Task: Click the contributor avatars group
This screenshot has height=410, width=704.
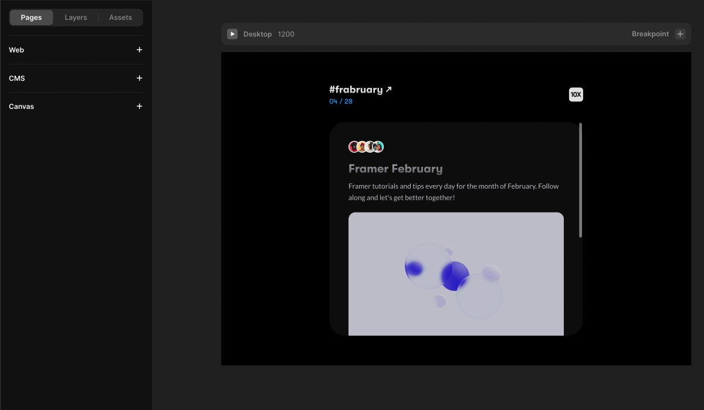Action: tap(366, 147)
